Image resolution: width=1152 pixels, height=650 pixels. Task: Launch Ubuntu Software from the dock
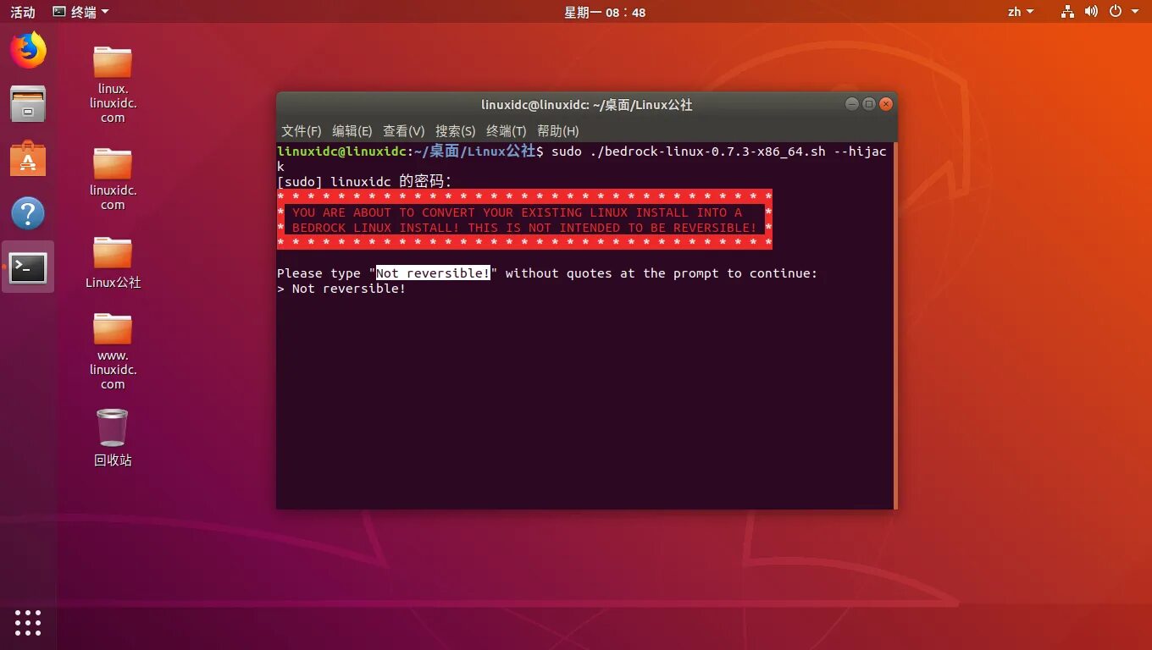click(x=28, y=158)
